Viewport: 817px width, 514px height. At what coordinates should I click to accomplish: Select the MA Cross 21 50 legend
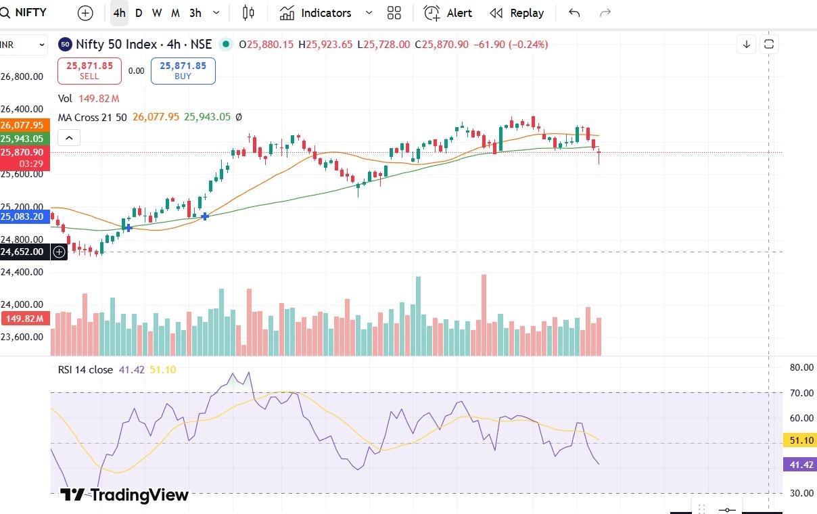pyautogui.click(x=93, y=117)
